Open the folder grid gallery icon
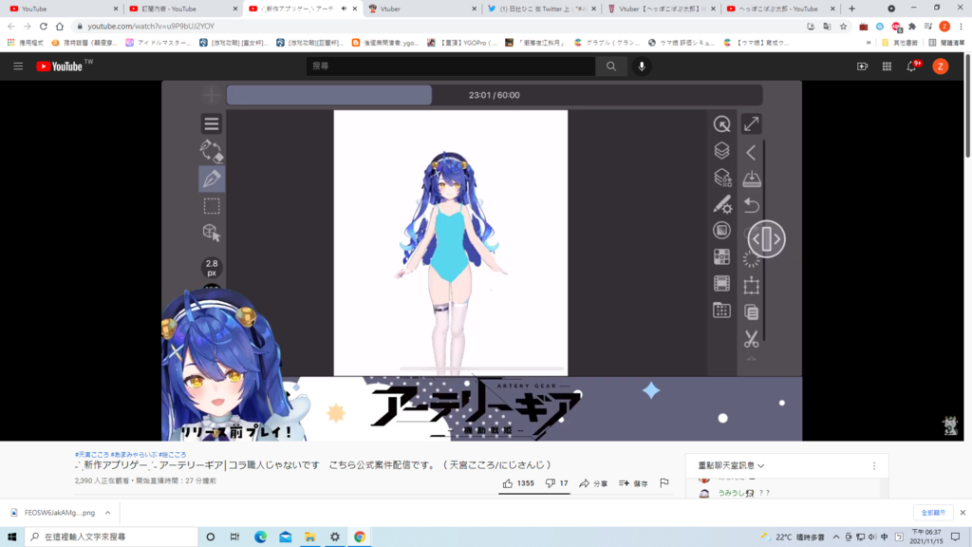Viewport: 972px width, 547px height. coord(721,311)
